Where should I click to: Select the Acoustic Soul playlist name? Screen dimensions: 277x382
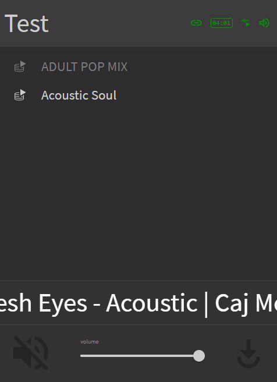(x=79, y=95)
